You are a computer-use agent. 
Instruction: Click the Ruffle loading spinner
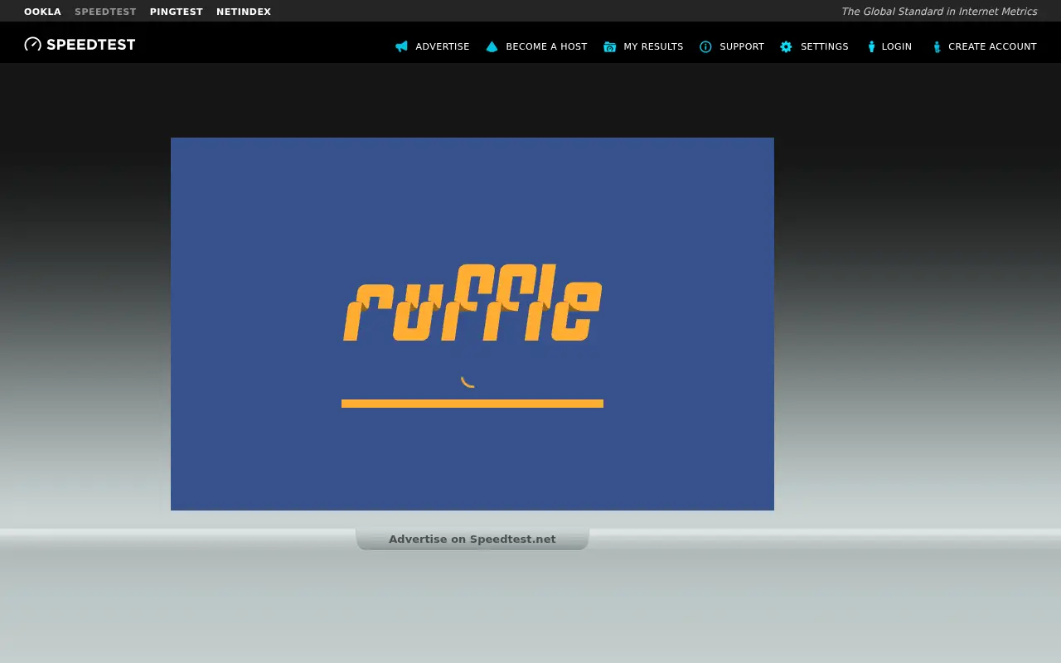tap(469, 380)
